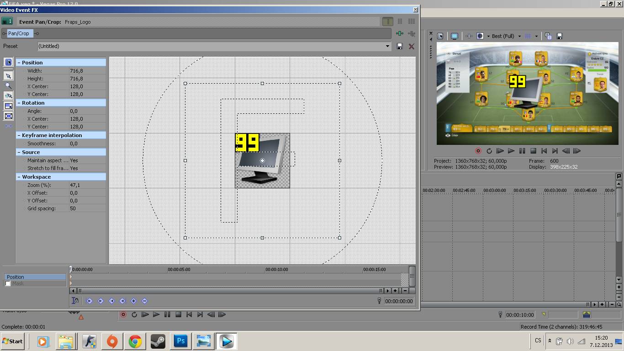Click keyframe cursor timecode 00:00:00:00 field
The width and height of the screenshot is (624, 351).
(x=399, y=301)
